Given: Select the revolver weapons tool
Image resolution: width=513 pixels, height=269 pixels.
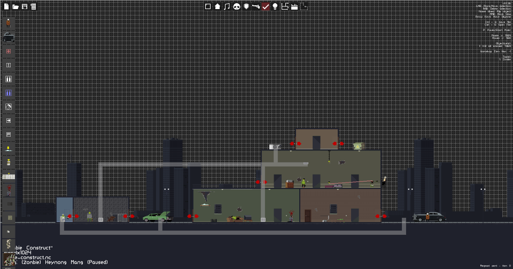Looking at the screenshot, I should tap(256, 6).
